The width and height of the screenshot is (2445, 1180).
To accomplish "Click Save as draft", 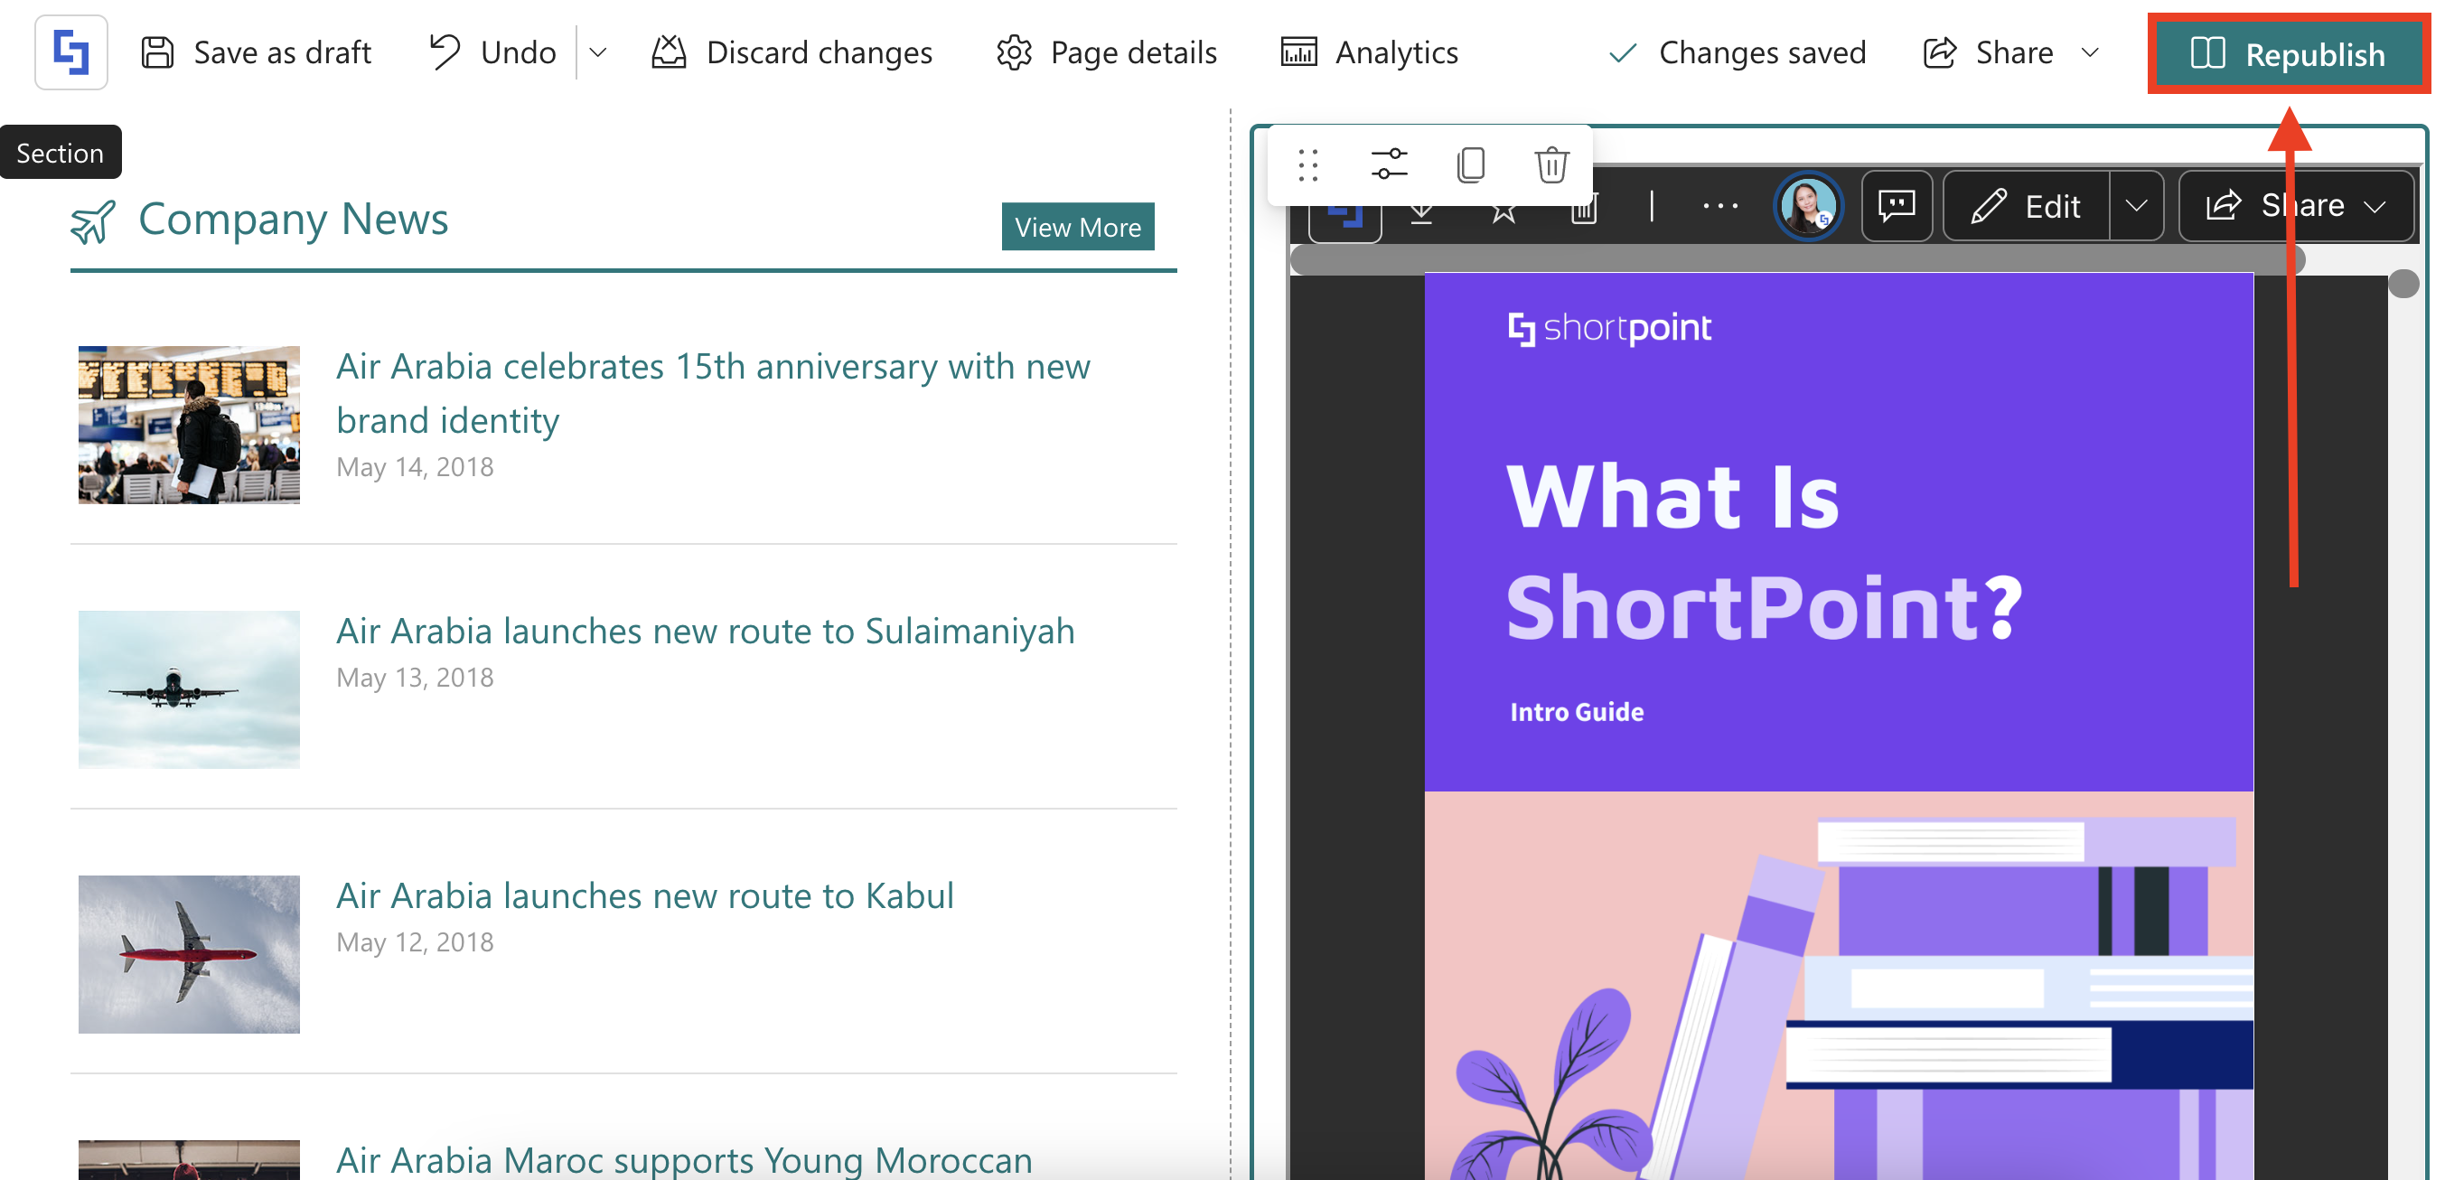I will [x=257, y=52].
